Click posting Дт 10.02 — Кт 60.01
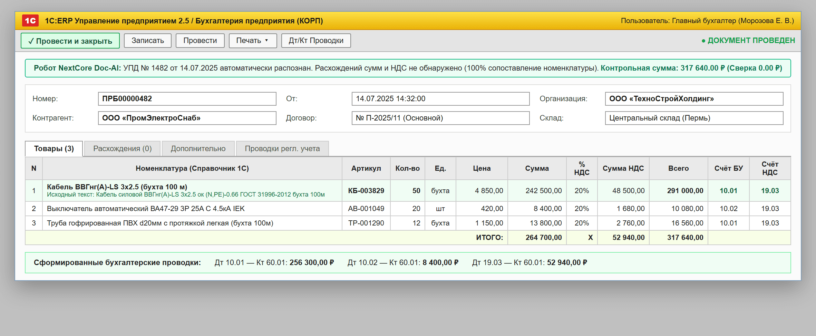This screenshot has height=336, width=816. (x=403, y=263)
